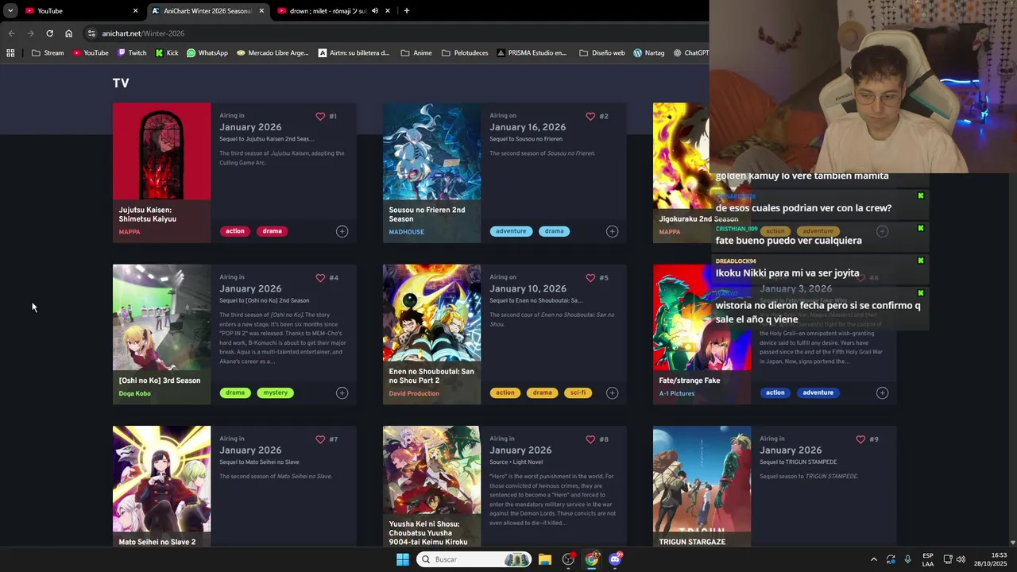The width and height of the screenshot is (1017, 572).
Task: Add Fate/strange Fake with plus icon
Action: pos(882,392)
